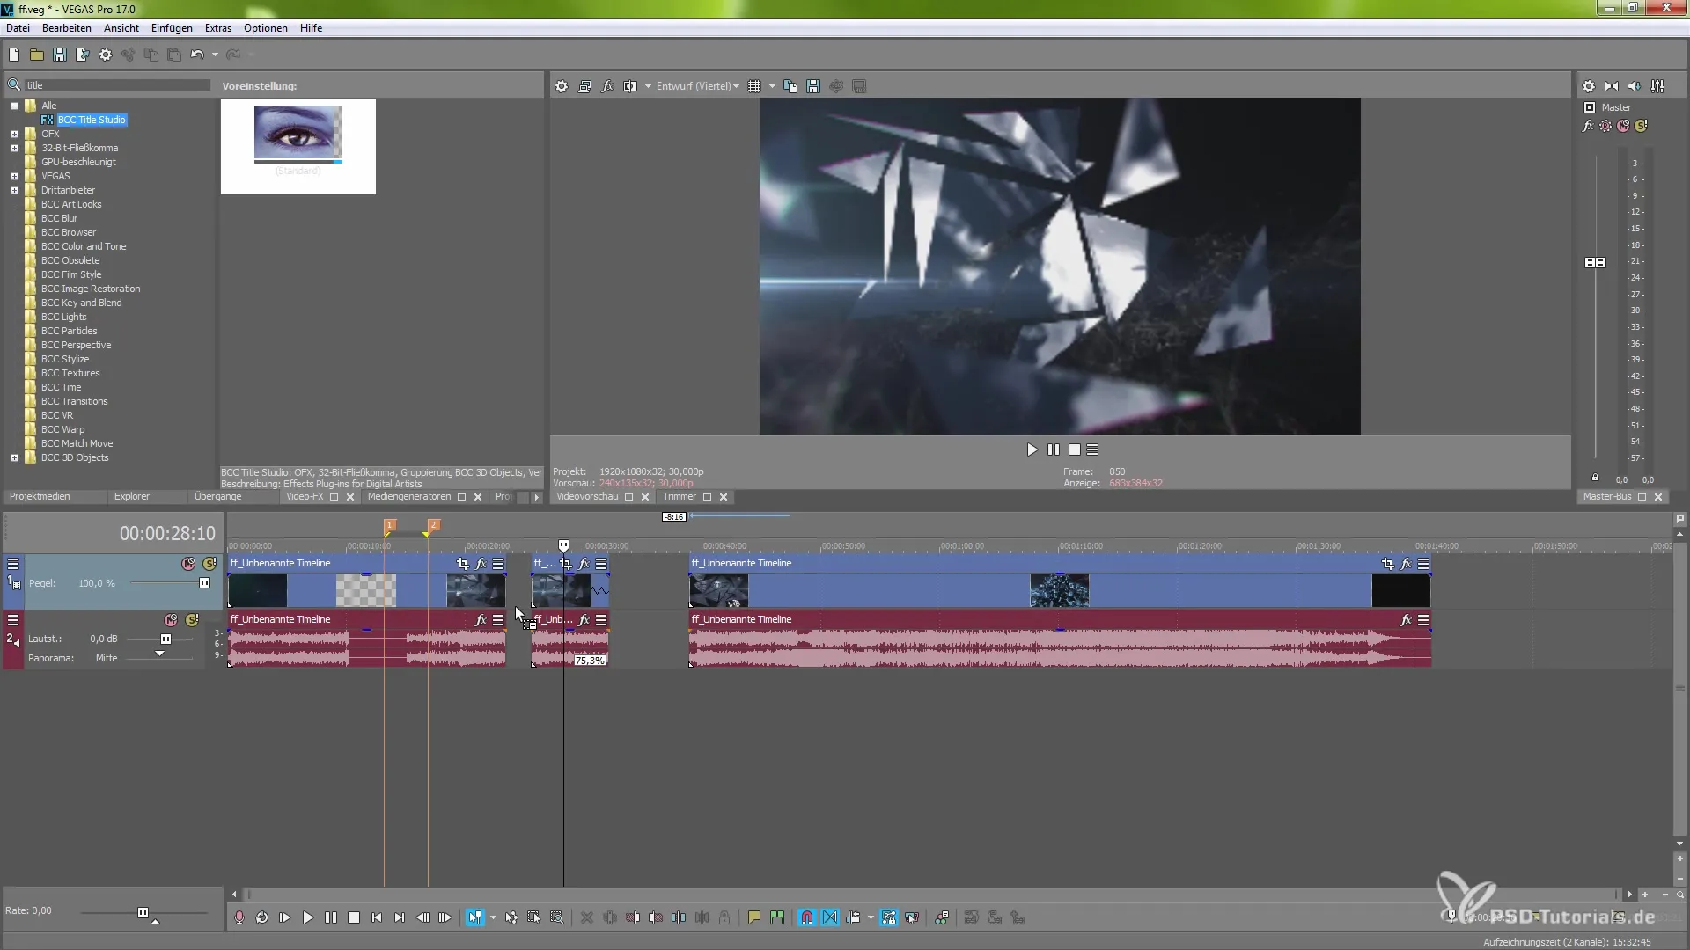Add a marker with the yellow flag icon
Viewport: 1690px width, 950px height.
click(754, 917)
